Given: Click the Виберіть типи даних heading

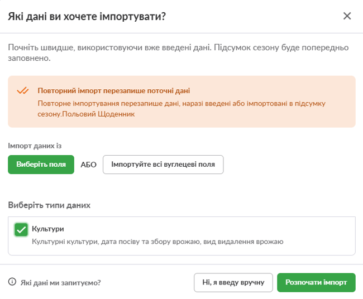Looking at the screenshot, I should [x=49, y=205].
